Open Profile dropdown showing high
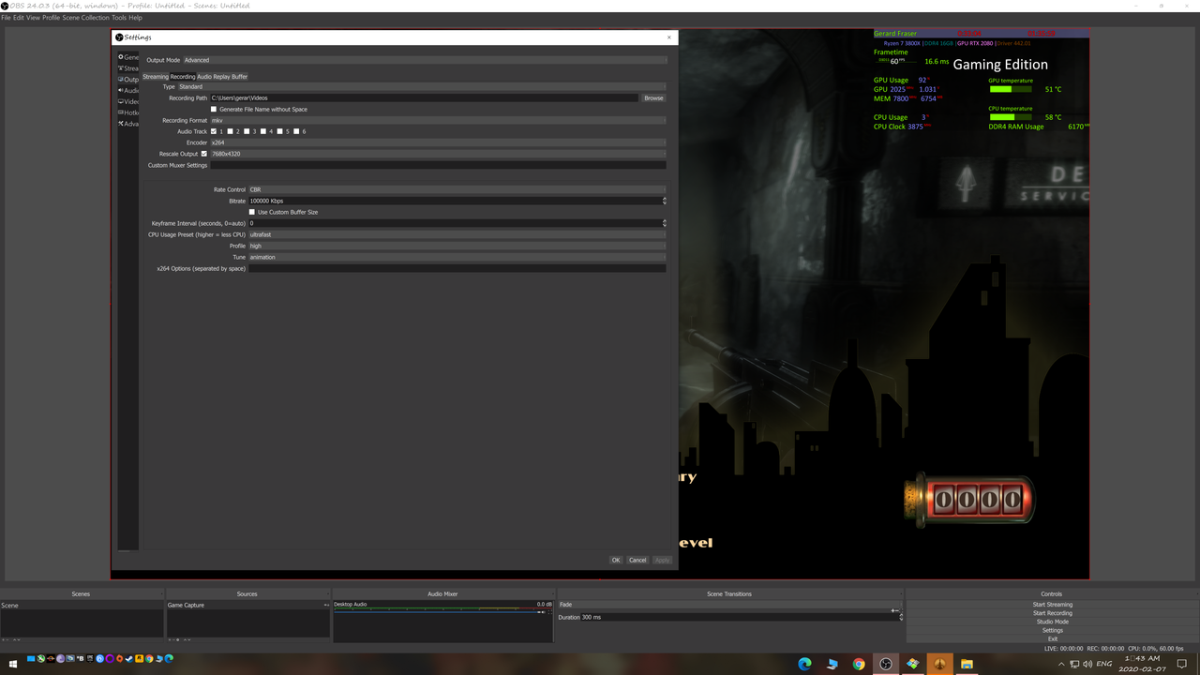1200x675 pixels. 457,246
